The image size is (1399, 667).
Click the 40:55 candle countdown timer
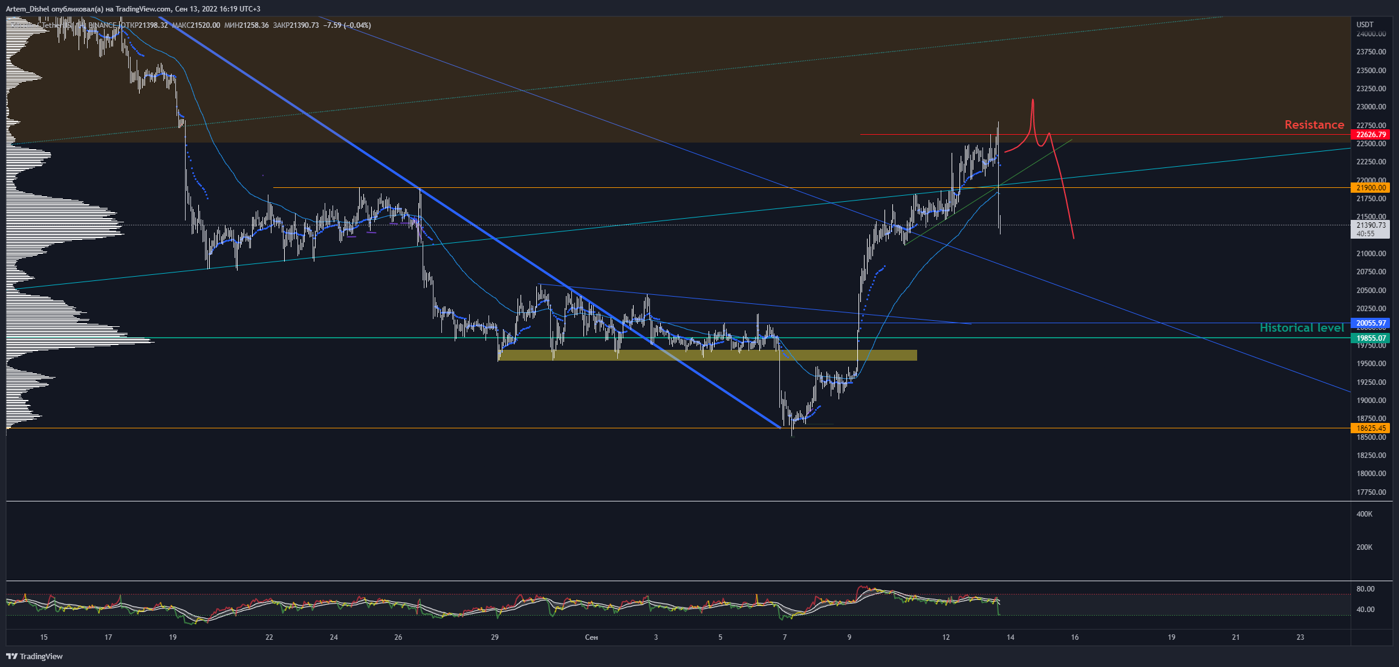pos(1365,234)
